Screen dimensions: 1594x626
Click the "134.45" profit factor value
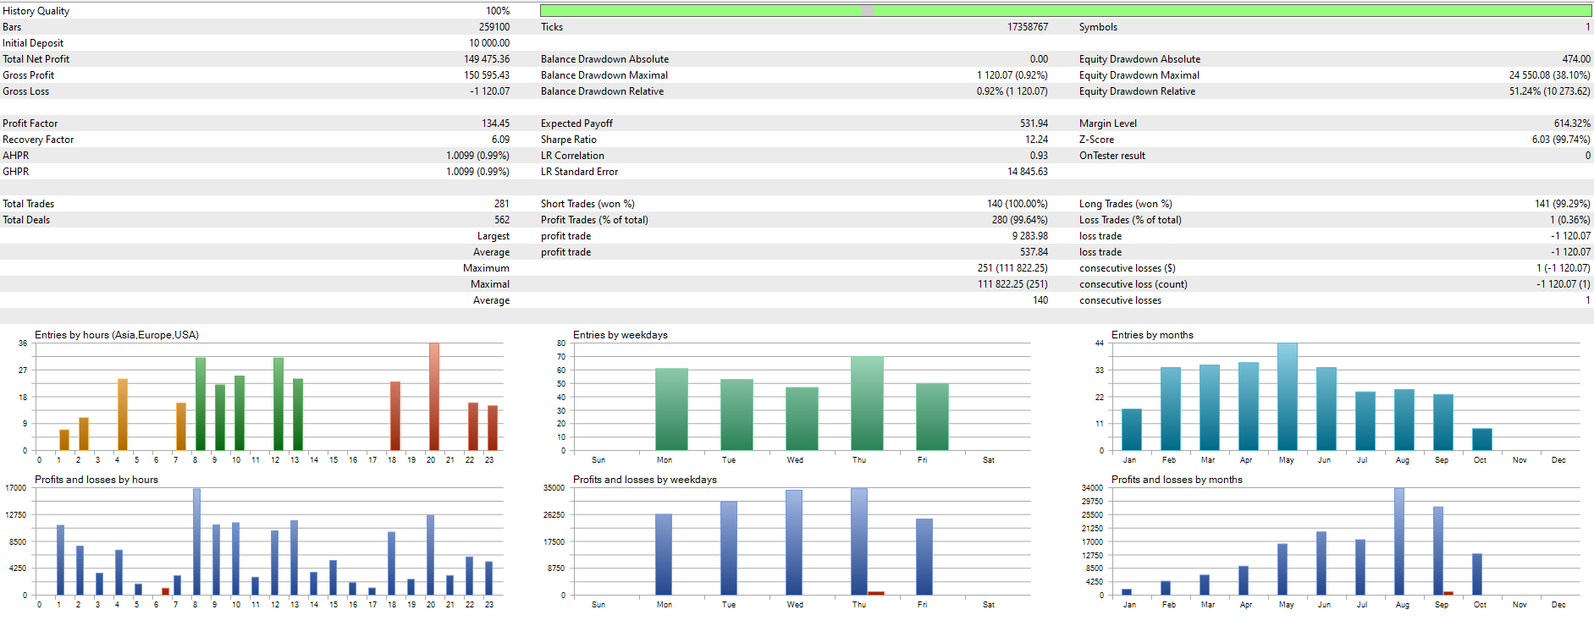tap(496, 124)
